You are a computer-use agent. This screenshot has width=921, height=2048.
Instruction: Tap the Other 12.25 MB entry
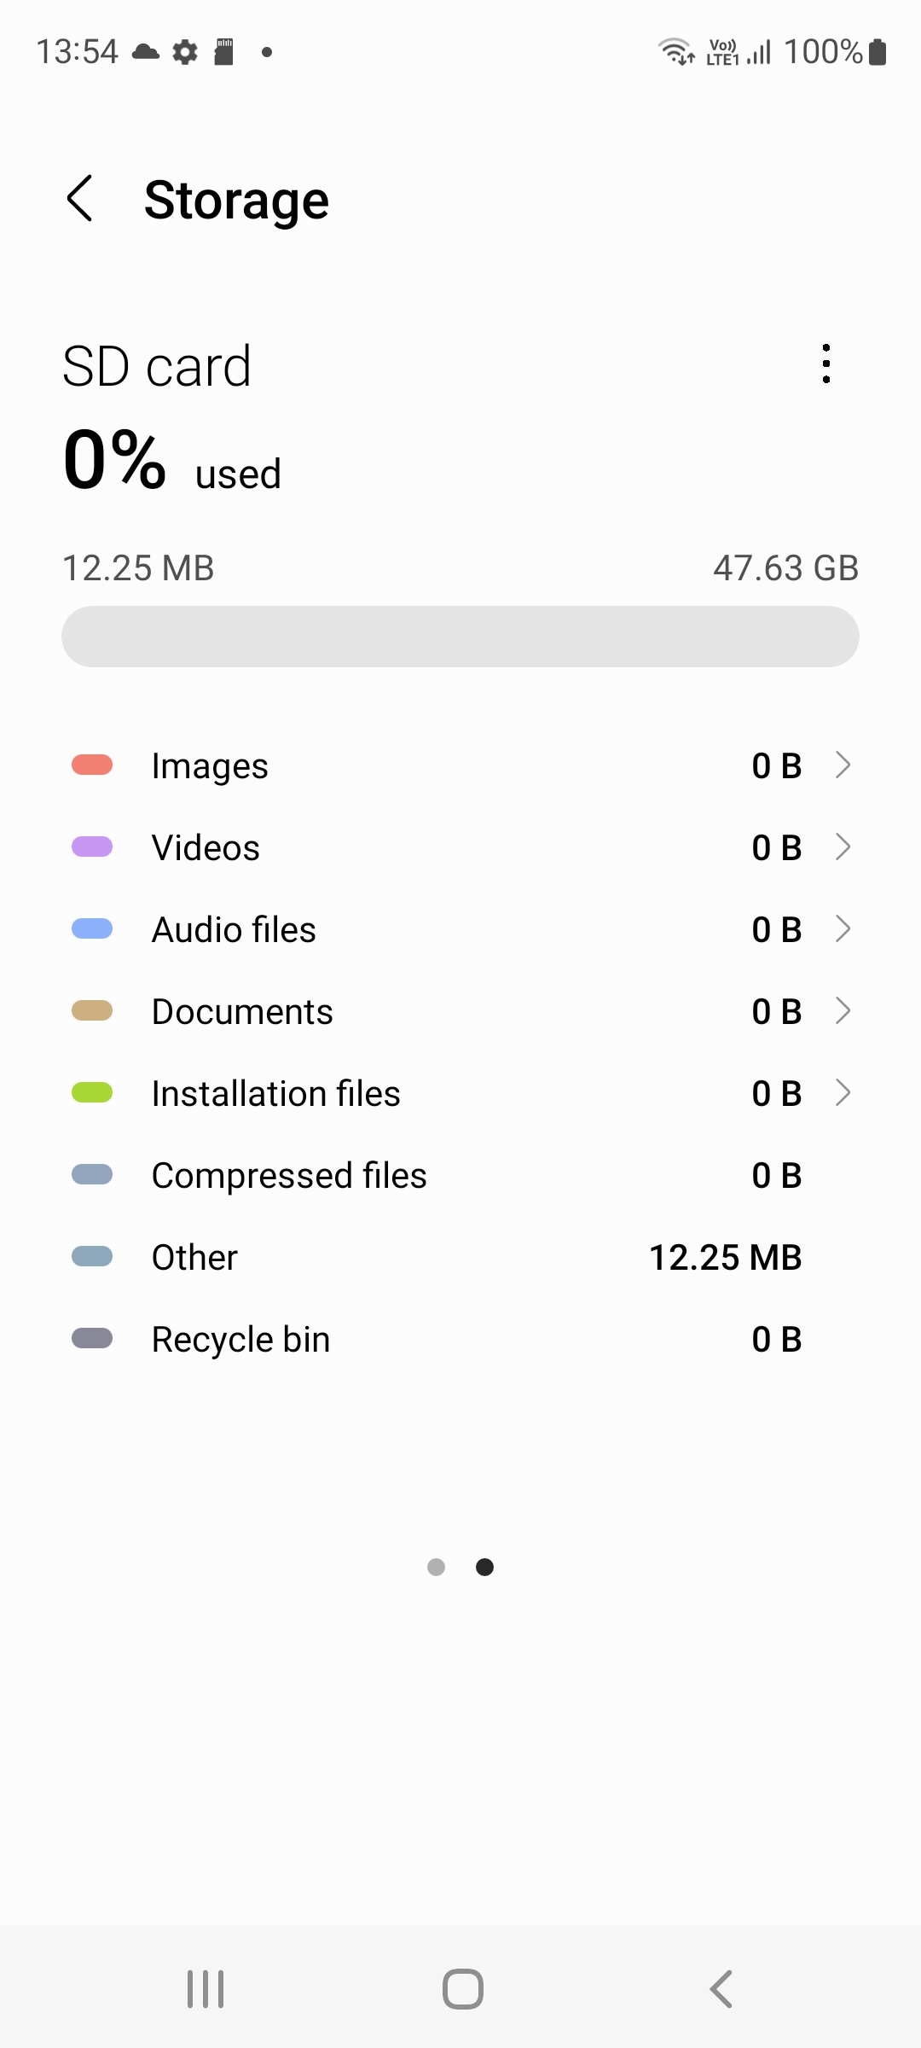pyautogui.click(x=460, y=1257)
